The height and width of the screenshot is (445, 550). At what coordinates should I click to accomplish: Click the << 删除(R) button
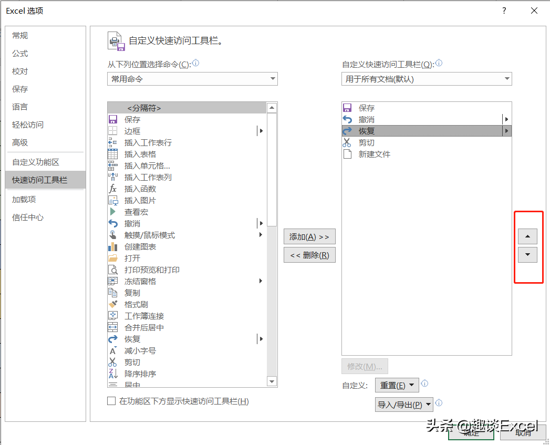pyautogui.click(x=309, y=255)
